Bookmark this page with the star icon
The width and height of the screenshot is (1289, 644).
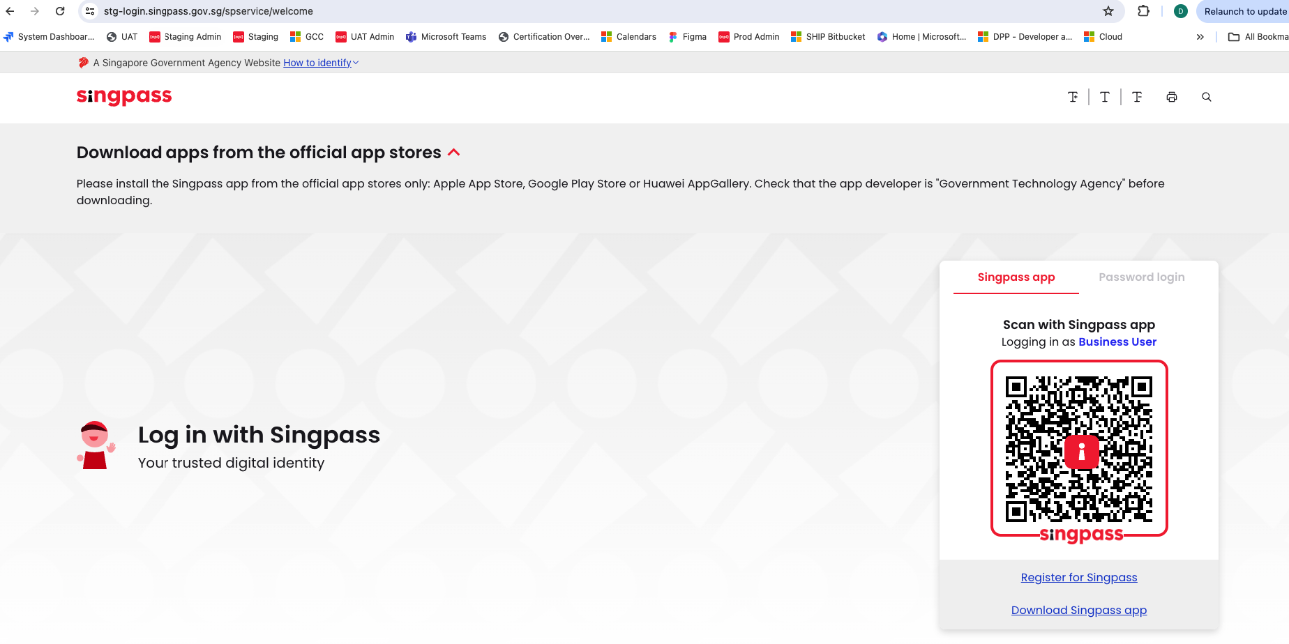pyautogui.click(x=1108, y=11)
